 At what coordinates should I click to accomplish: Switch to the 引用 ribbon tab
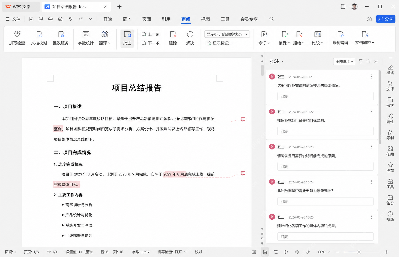tap(166, 19)
